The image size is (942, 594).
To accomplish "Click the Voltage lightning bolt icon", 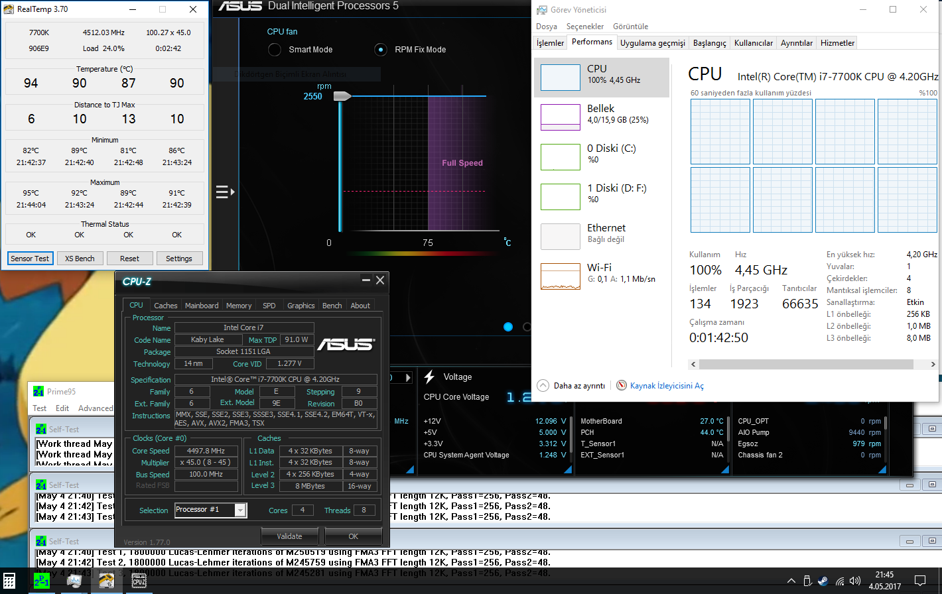I will click(429, 377).
